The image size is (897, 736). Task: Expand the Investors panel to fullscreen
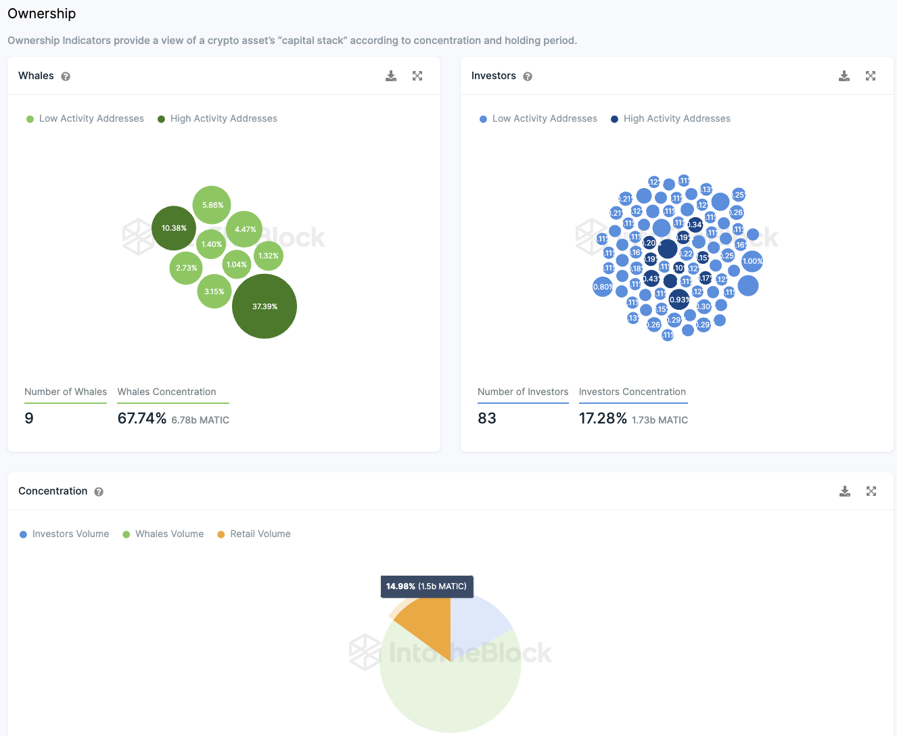click(x=871, y=76)
